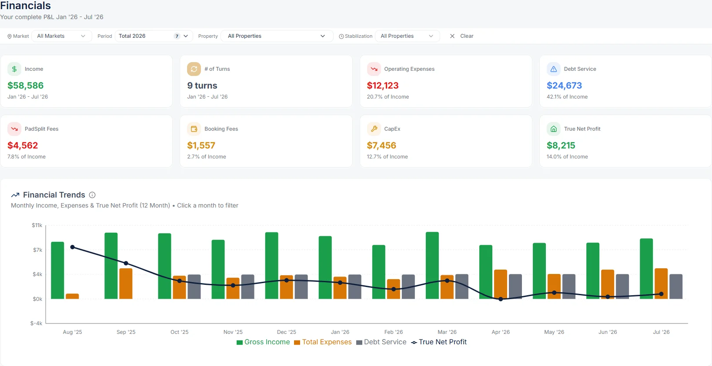Click the X icon next to Clear
The image size is (712, 366).
[x=452, y=36]
